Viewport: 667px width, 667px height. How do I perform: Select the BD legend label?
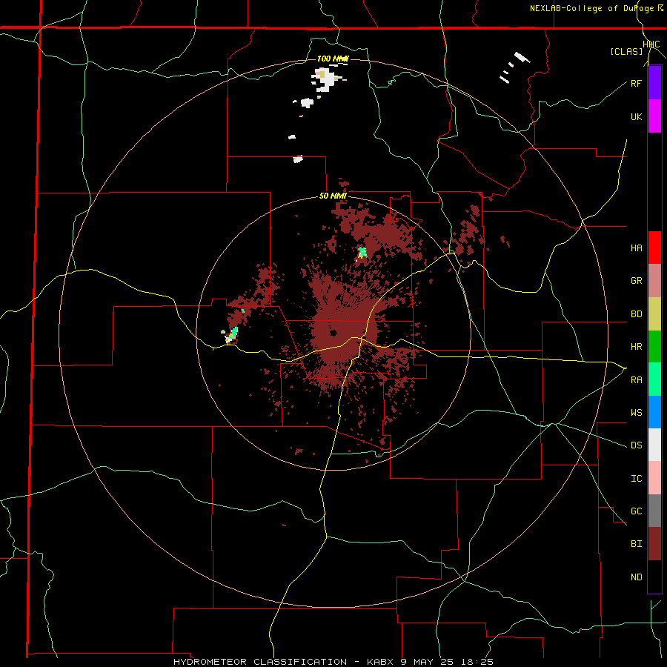coord(636,314)
